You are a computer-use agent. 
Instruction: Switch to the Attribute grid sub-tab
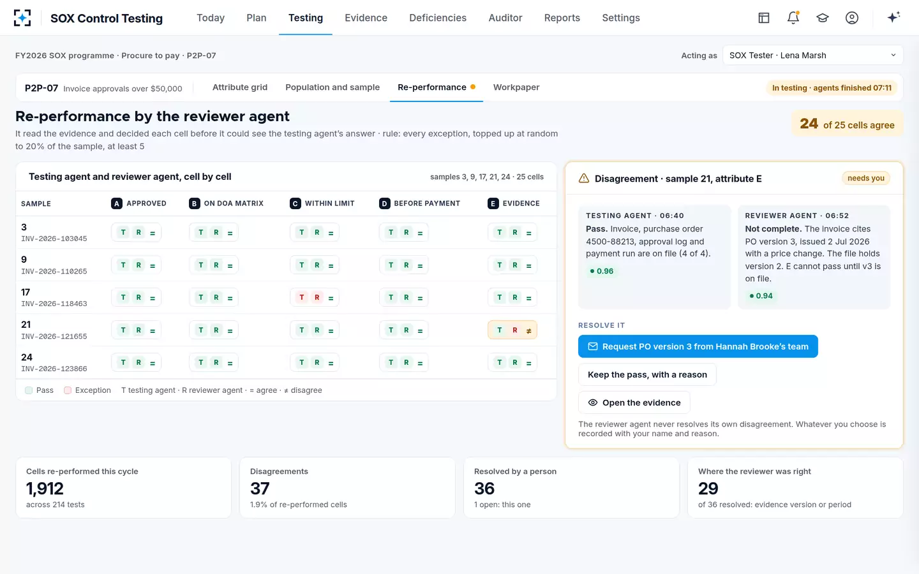[240, 87]
